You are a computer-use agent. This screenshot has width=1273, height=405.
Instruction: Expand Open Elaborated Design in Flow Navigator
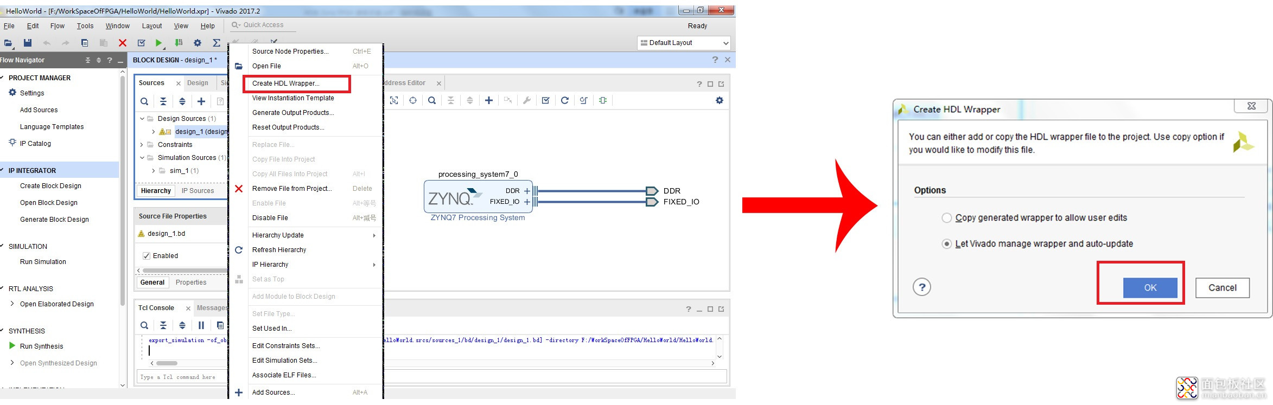pos(12,304)
